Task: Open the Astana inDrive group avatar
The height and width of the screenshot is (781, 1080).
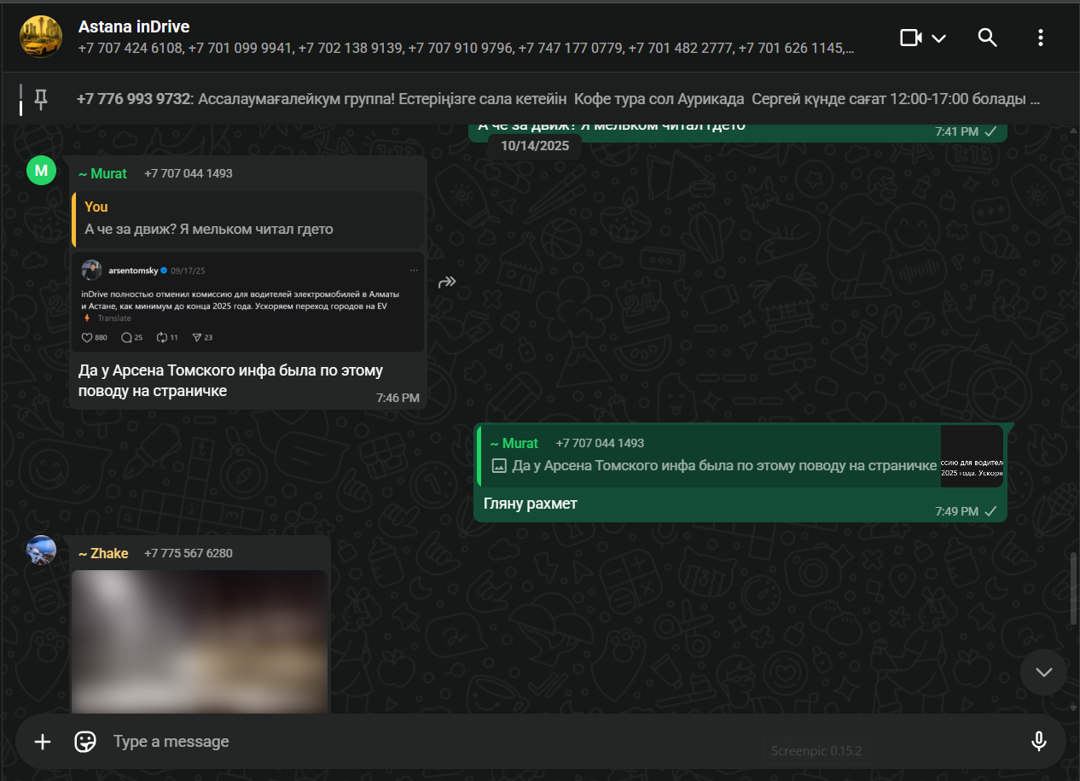Action: [40, 37]
